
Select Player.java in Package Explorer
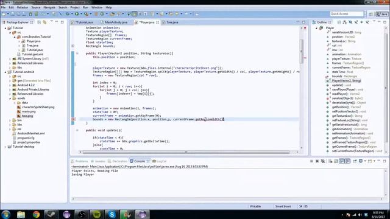[x=34, y=41]
